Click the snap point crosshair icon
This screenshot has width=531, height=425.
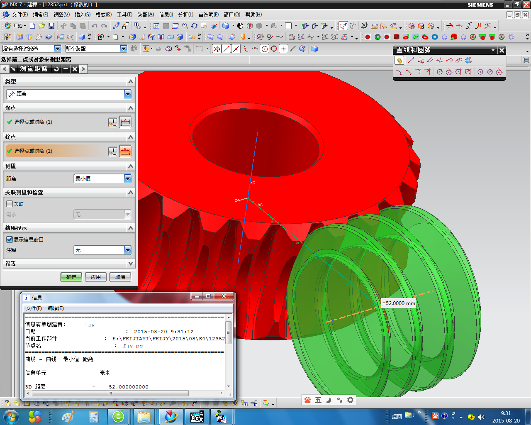tap(284, 49)
